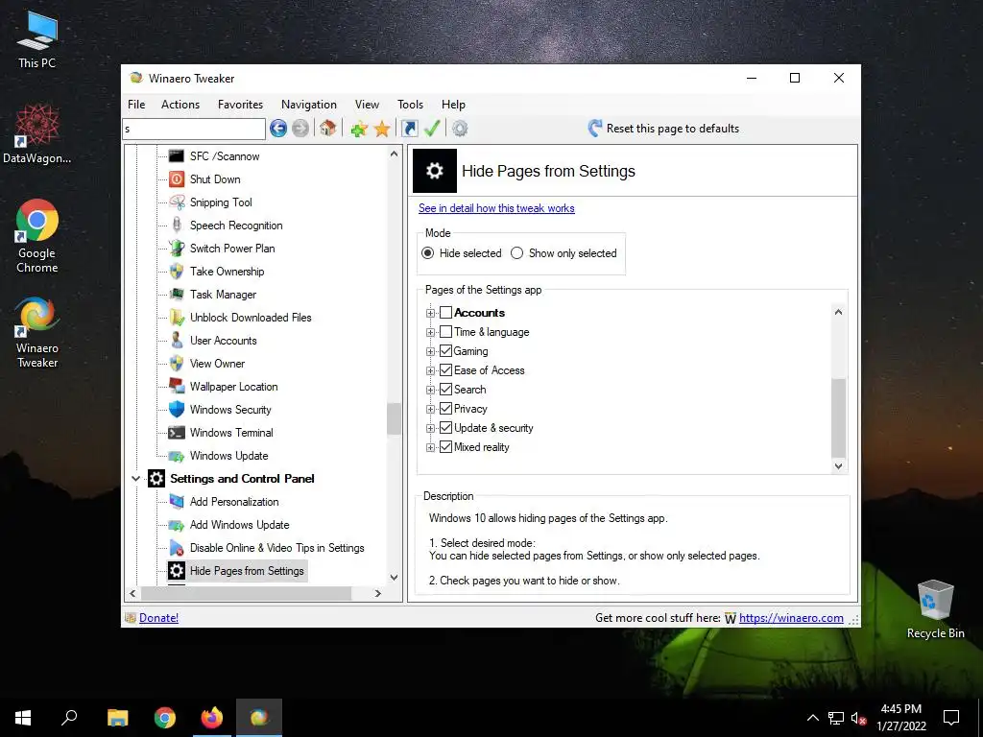983x737 pixels.
Task: Uncheck the Mixed reality checkbox
Action: tap(445, 447)
